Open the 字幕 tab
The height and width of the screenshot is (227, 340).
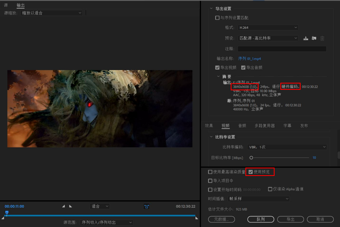[287, 126]
